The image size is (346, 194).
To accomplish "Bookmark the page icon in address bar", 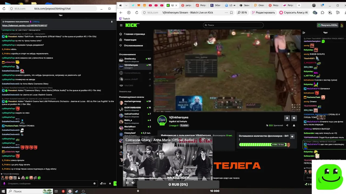I will pyautogui.click(x=231, y=12).
